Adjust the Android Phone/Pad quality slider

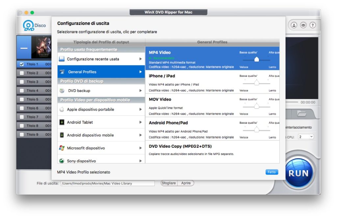256,130
